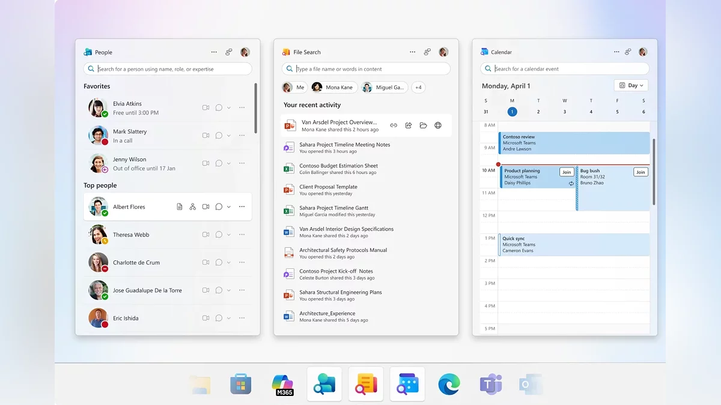The image size is (721, 405).
Task: Open more options for Theresa Webb
Action: point(242,235)
